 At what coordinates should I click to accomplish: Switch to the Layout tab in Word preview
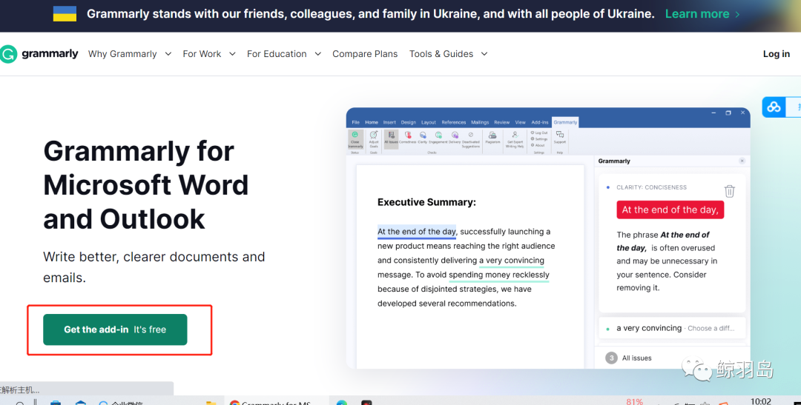point(429,122)
